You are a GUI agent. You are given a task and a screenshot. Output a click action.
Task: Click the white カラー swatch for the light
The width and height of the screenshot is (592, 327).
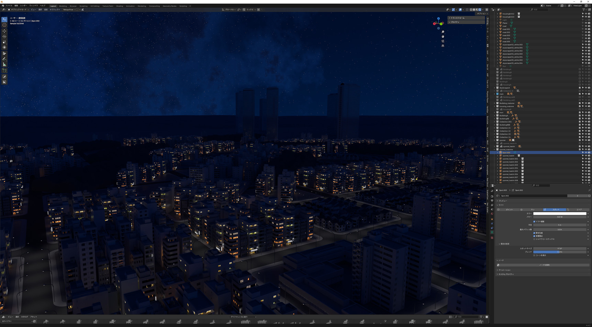[559, 214]
